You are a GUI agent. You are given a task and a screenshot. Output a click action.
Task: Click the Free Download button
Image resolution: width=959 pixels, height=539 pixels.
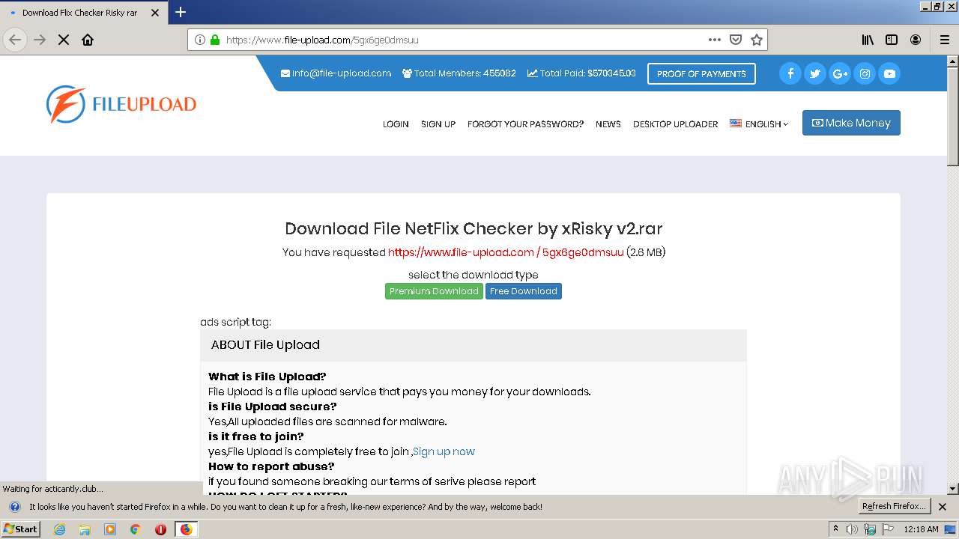[x=524, y=291]
